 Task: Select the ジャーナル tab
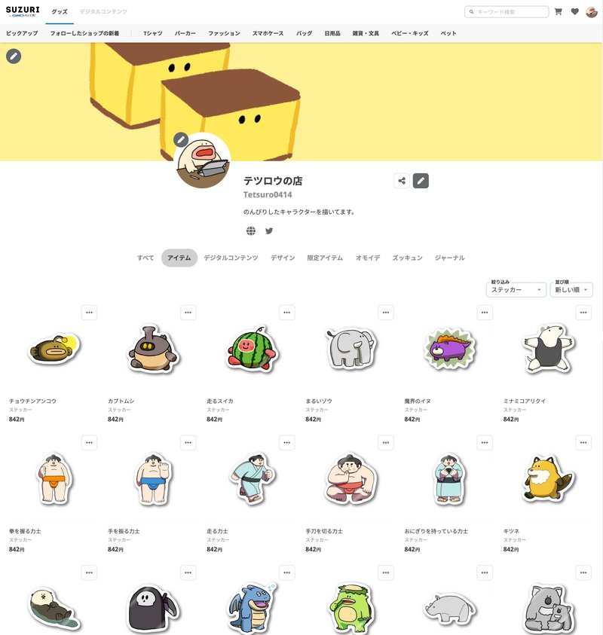pyautogui.click(x=449, y=258)
